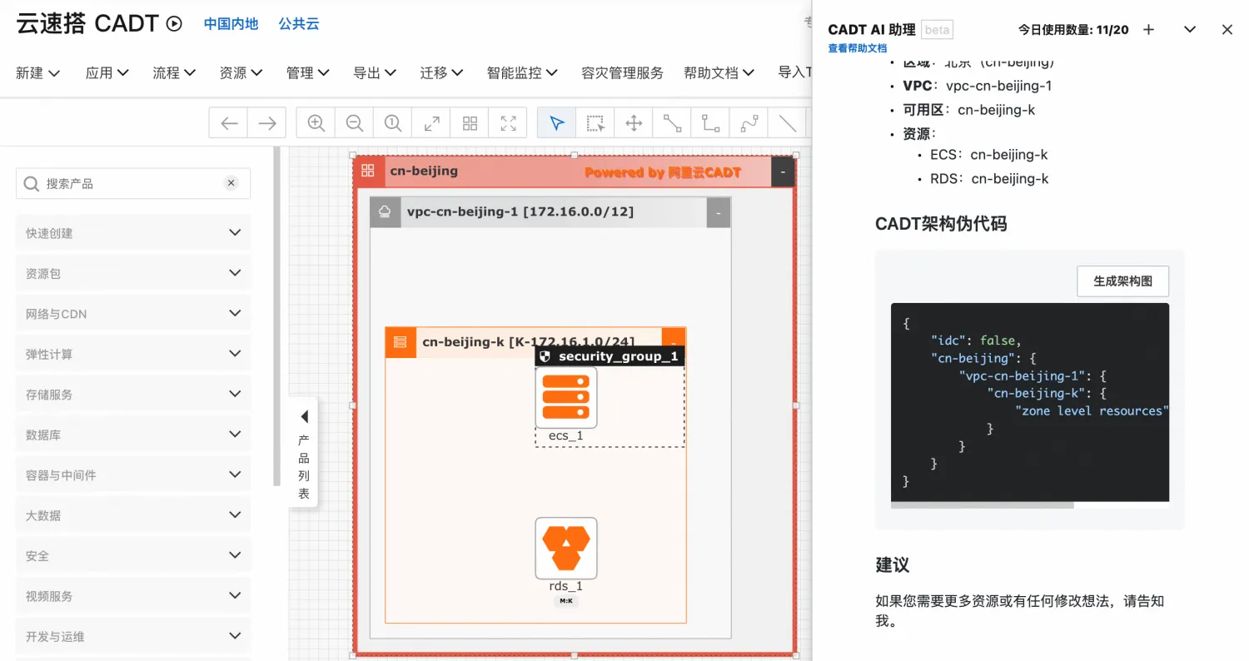Expand the 大数据 category
Image resolution: width=1249 pixels, height=661 pixels.
[133, 515]
